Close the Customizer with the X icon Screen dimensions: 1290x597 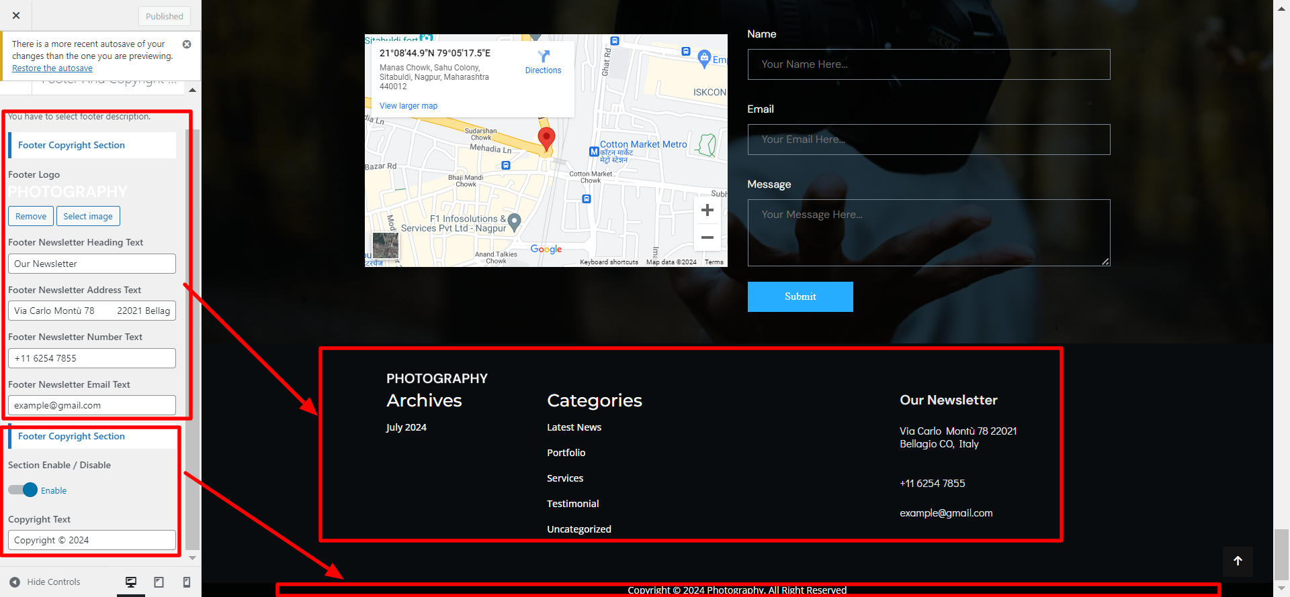pyautogui.click(x=16, y=15)
